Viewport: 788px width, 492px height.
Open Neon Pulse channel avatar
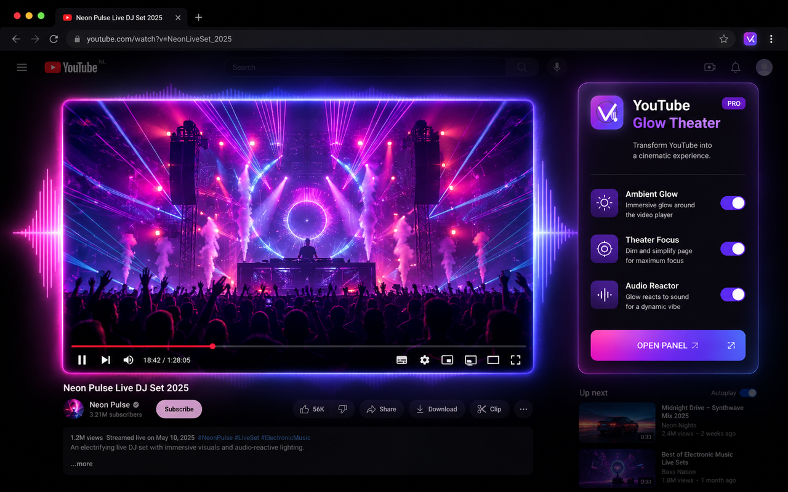[x=74, y=409]
